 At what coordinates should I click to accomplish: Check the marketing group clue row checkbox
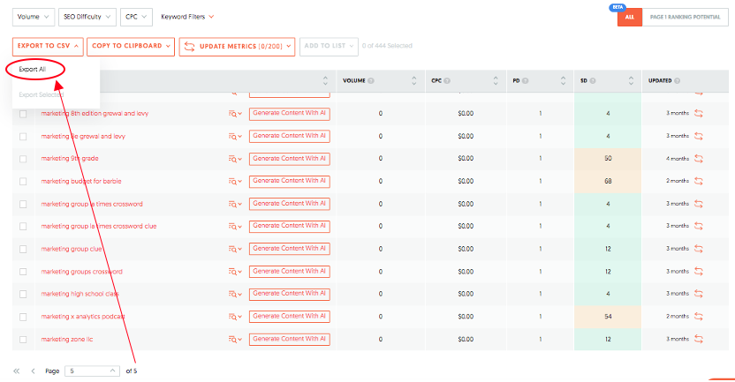[23, 249]
